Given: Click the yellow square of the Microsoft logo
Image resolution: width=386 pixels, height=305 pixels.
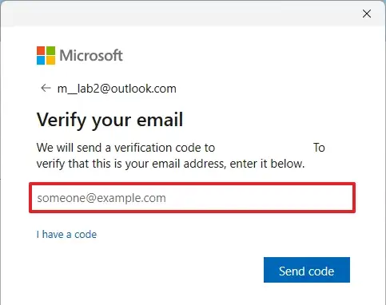Looking at the screenshot, I should 51,61.
